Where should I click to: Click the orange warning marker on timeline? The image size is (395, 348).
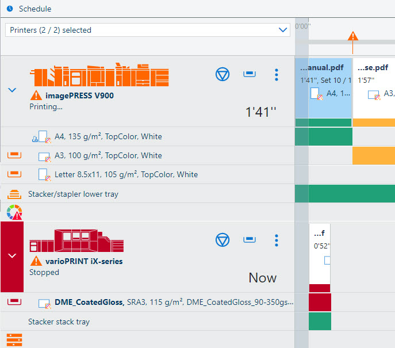pos(352,36)
